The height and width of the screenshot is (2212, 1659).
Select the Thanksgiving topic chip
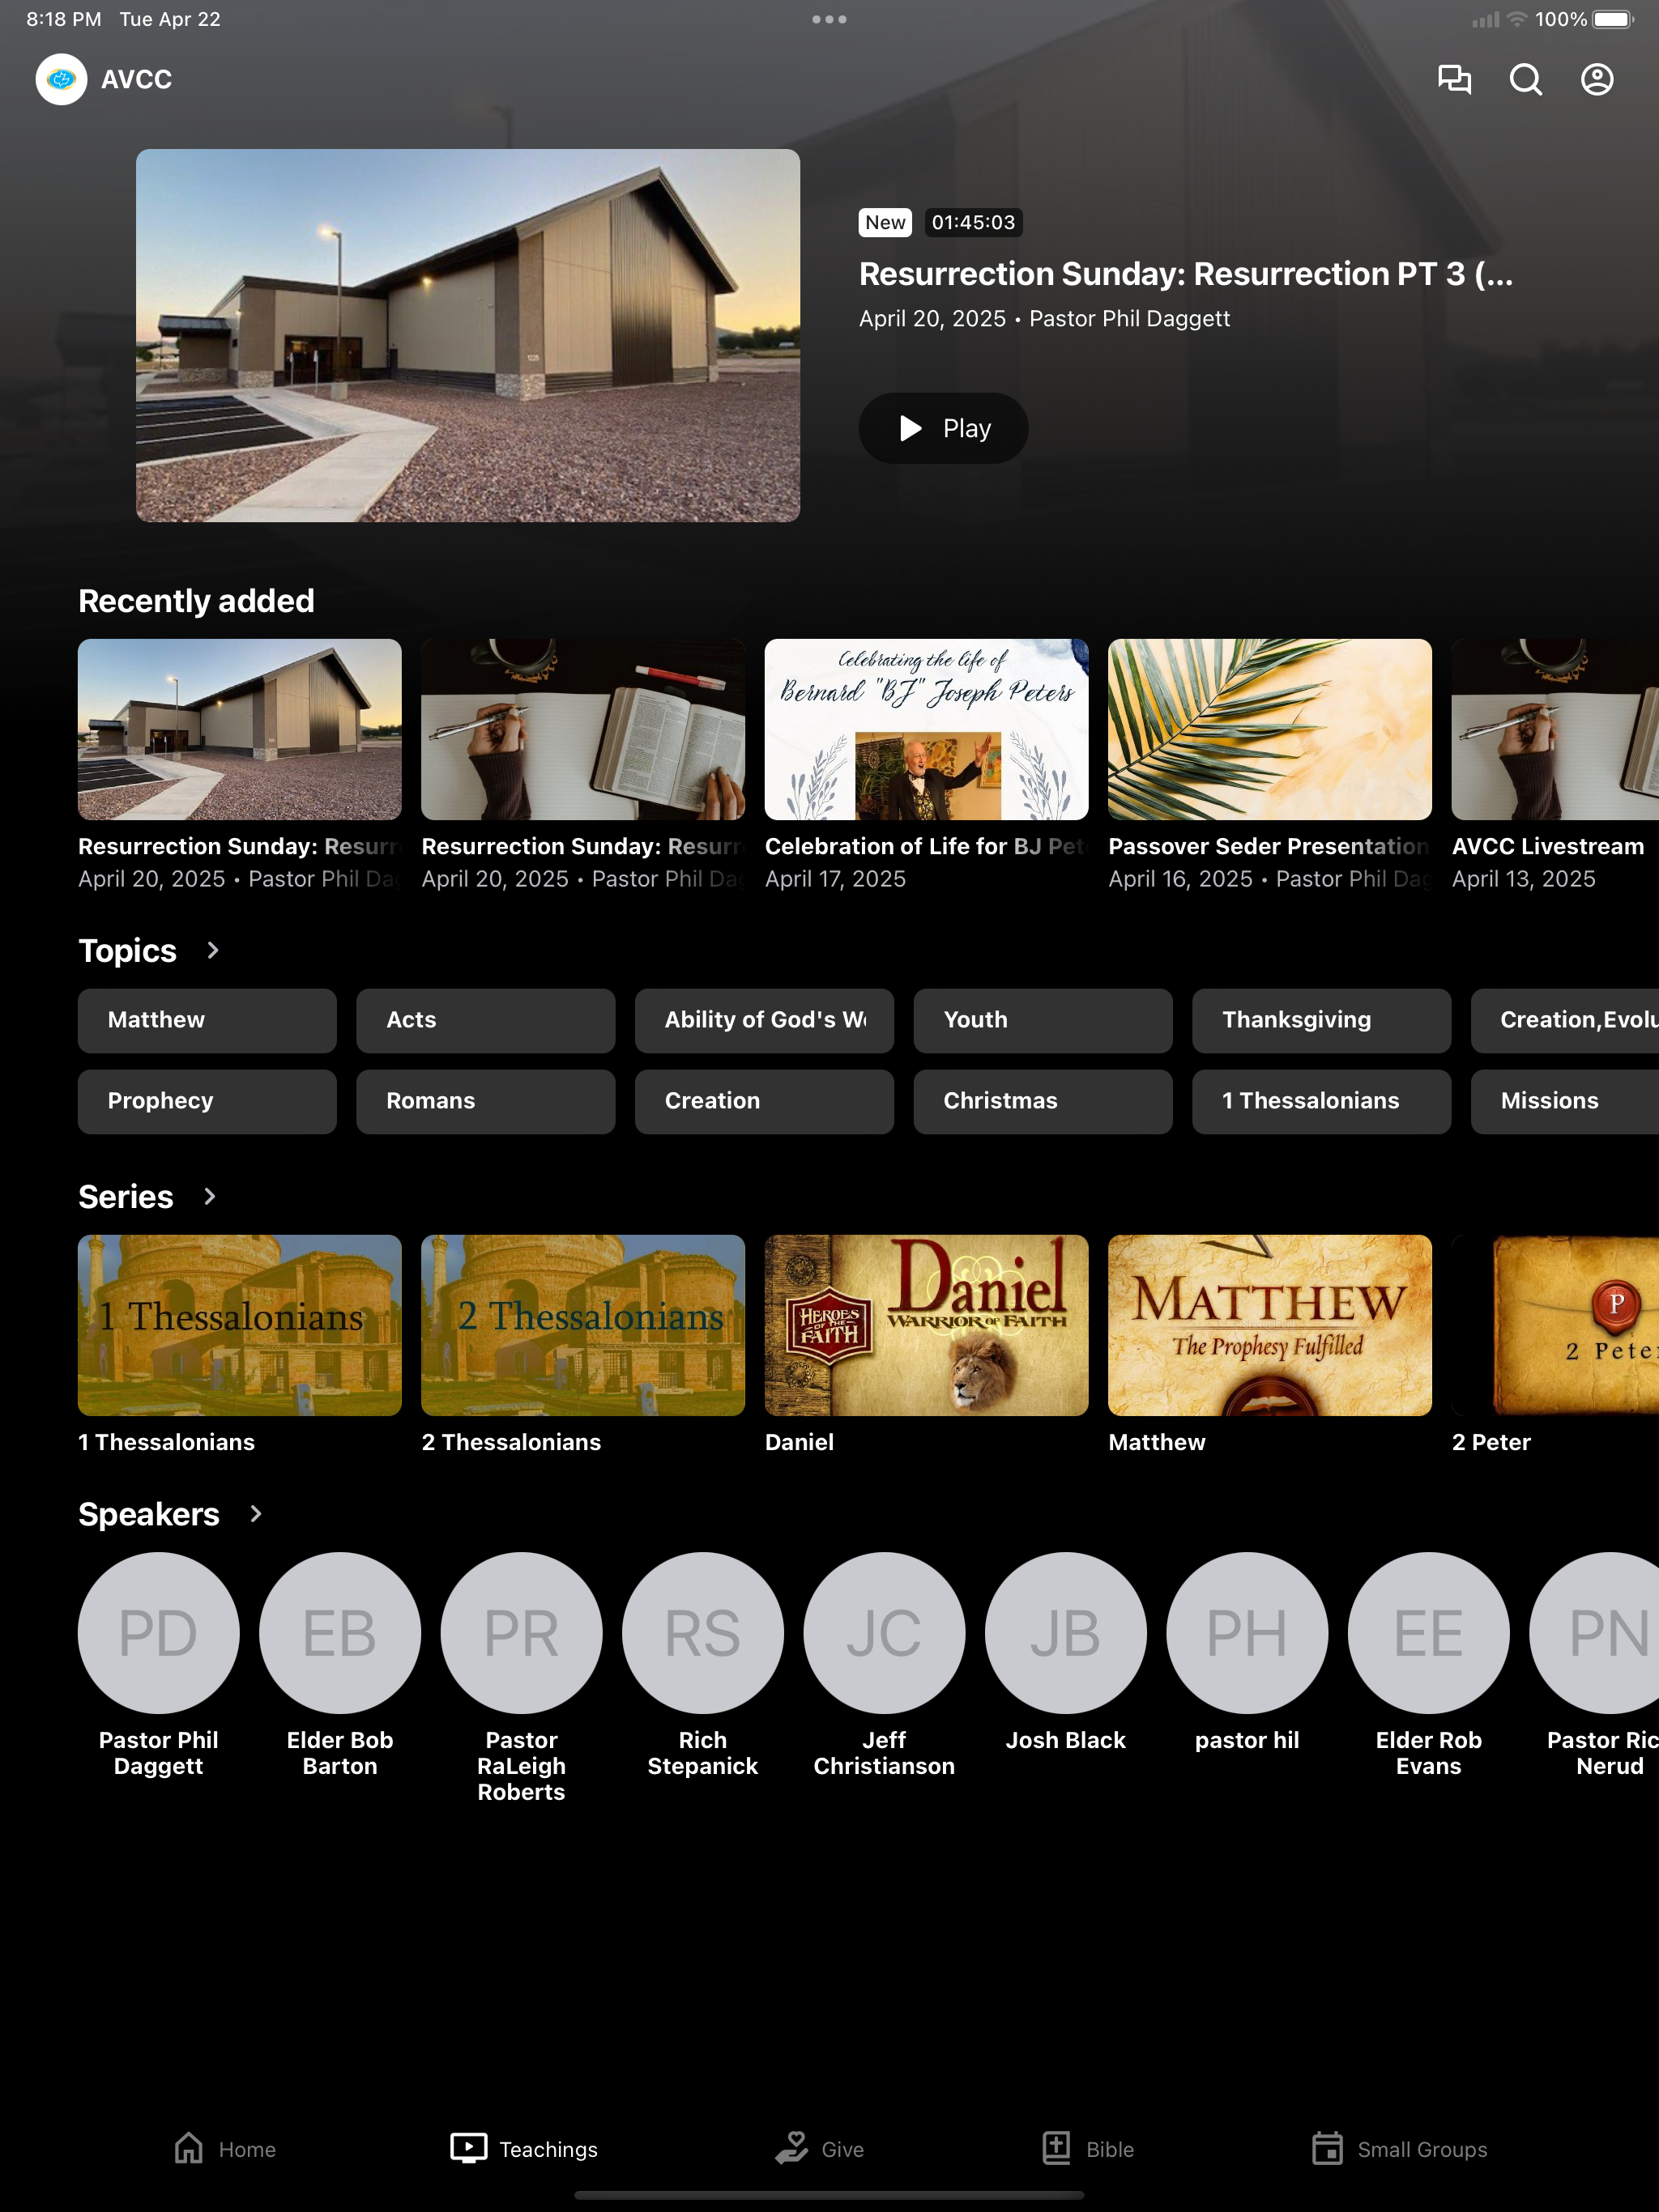[1322, 1020]
